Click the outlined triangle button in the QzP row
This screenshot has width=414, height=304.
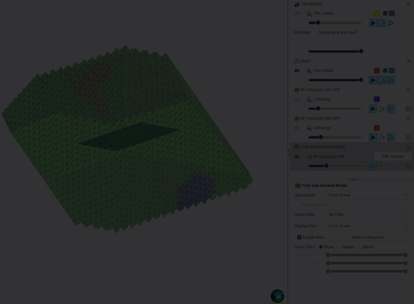[x=391, y=137]
